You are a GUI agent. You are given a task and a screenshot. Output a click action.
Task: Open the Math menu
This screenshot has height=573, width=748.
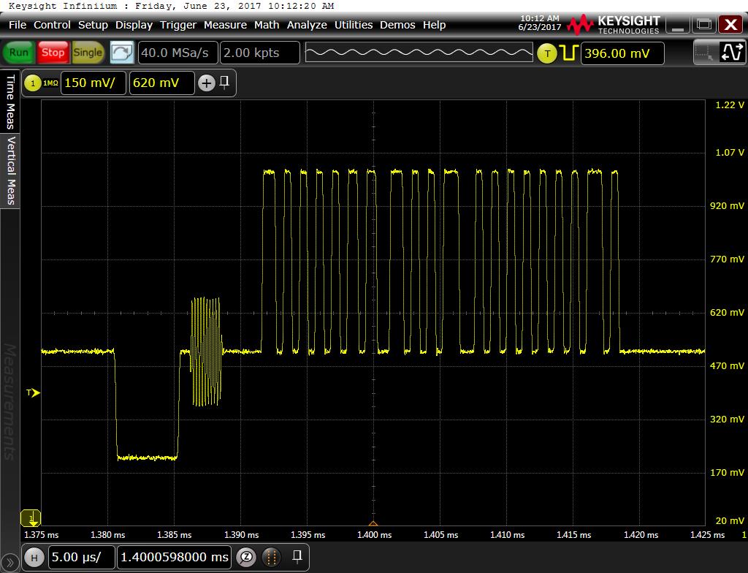(267, 25)
